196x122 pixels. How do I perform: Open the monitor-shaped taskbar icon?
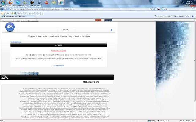39,2
